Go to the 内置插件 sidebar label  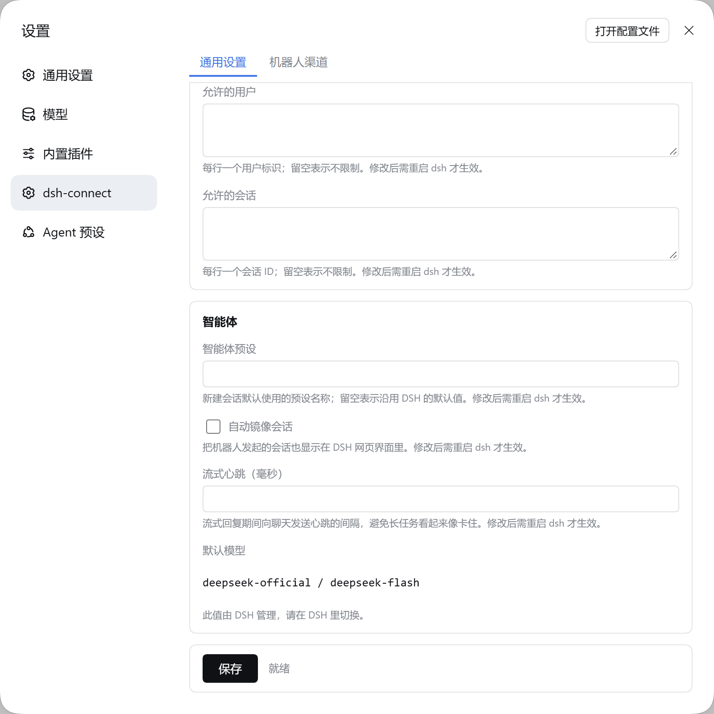tap(68, 154)
